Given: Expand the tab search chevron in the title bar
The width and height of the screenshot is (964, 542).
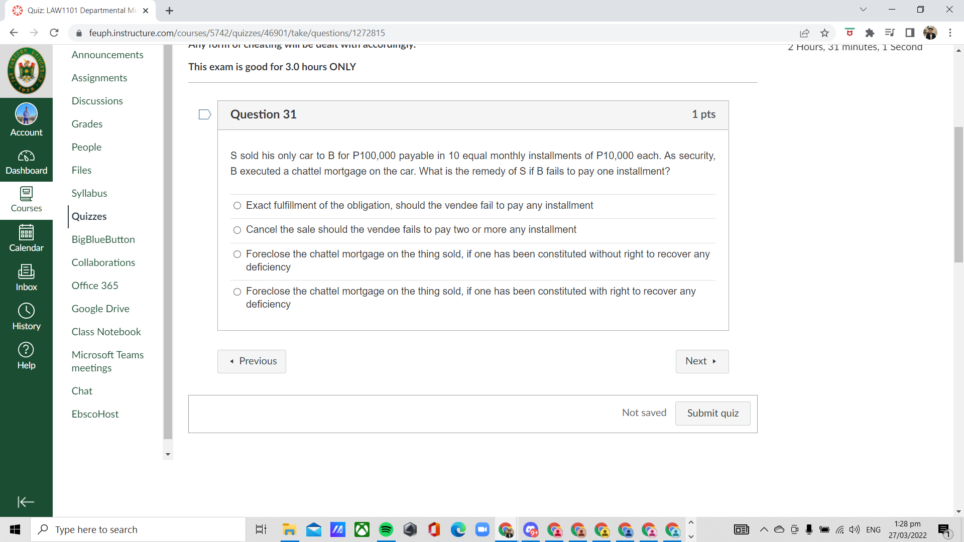Looking at the screenshot, I should (863, 10).
